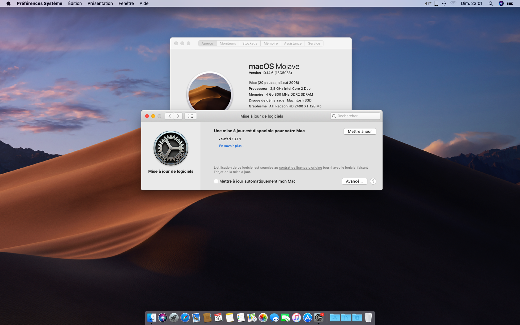The height and width of the screenshot is (325, 520).
Task: Open the Avancé… options
Action: coord(354,181)
